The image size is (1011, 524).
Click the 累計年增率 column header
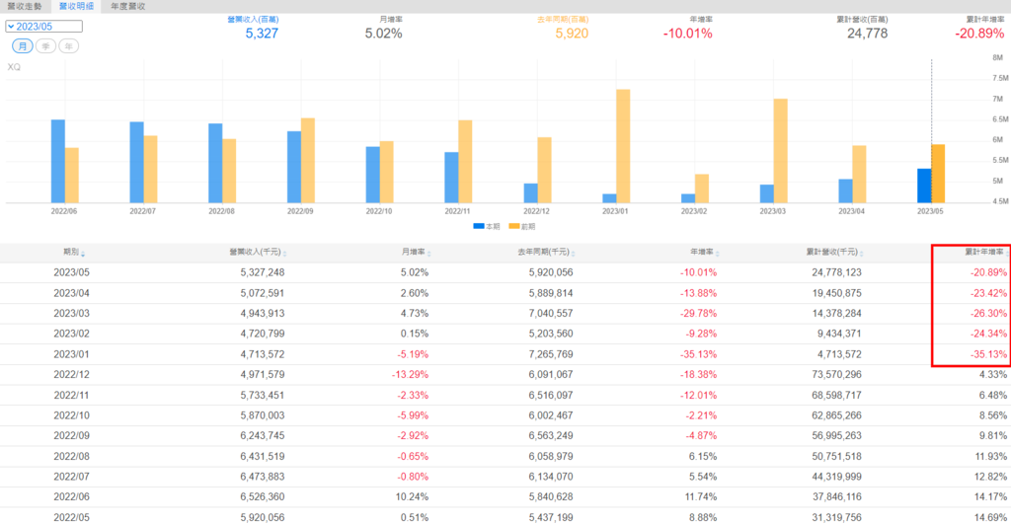(984, 252)
